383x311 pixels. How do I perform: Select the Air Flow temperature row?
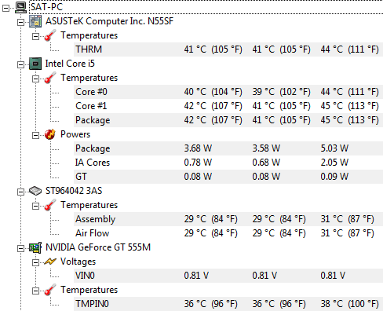[228, 233]
